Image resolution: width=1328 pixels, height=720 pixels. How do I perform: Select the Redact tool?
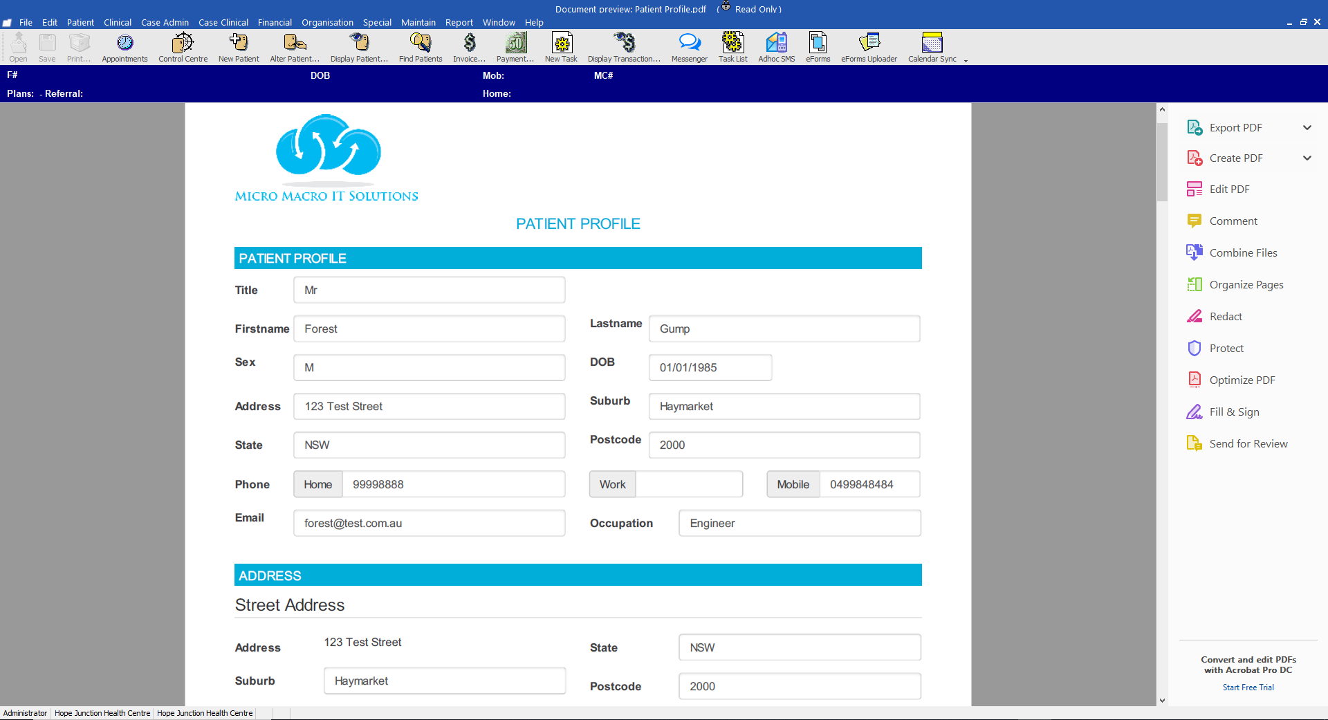1226,316
